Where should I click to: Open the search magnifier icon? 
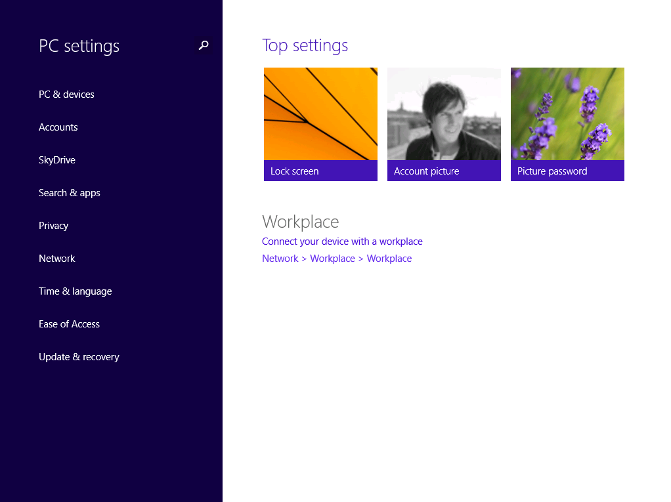(x=204, y=45)
